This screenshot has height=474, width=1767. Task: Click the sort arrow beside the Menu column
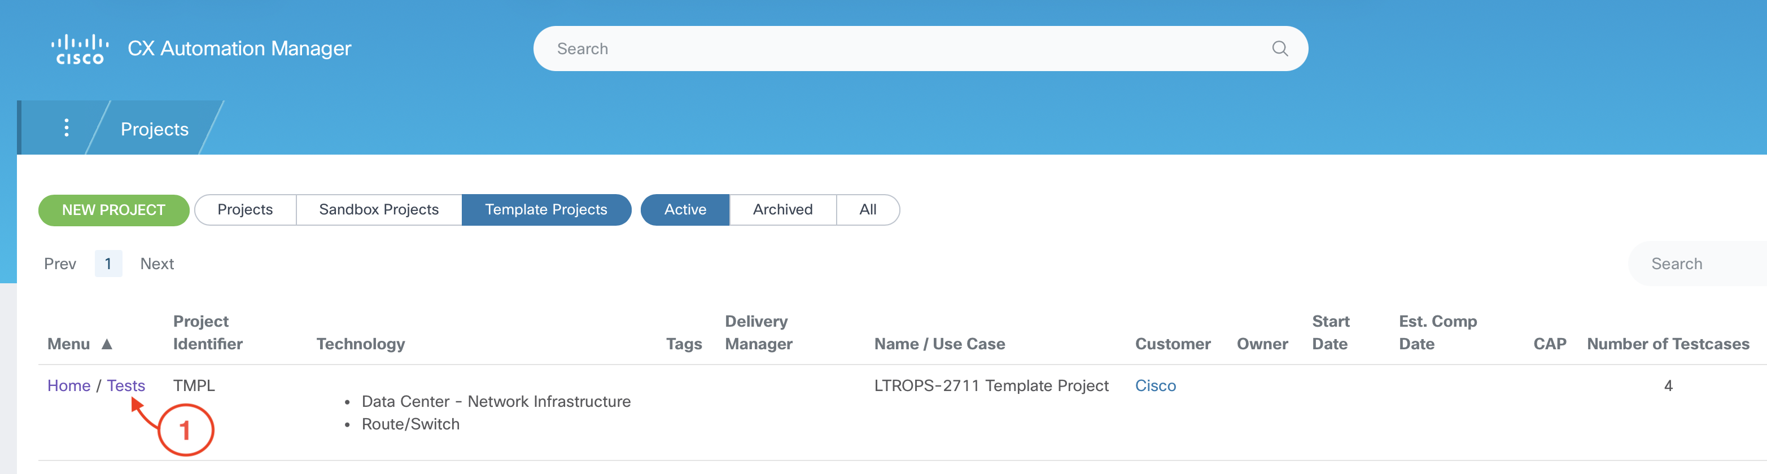(x=107, y=344)
